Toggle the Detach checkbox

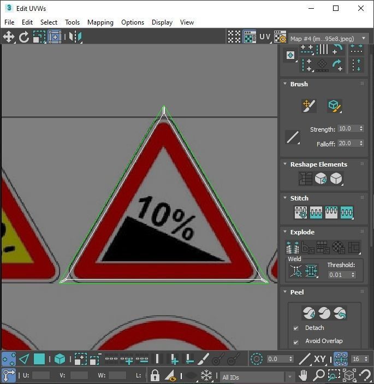[296, 328]
